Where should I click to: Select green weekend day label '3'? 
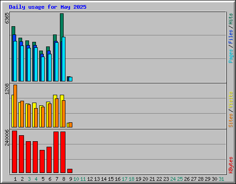click(29, 179)
